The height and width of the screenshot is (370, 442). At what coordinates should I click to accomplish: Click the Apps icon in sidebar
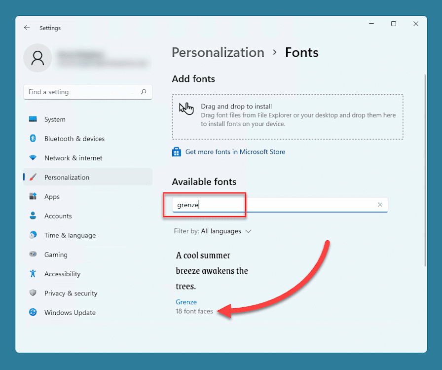(34, 196)
